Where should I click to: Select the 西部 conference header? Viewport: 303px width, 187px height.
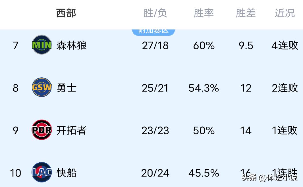click(66, 13)
